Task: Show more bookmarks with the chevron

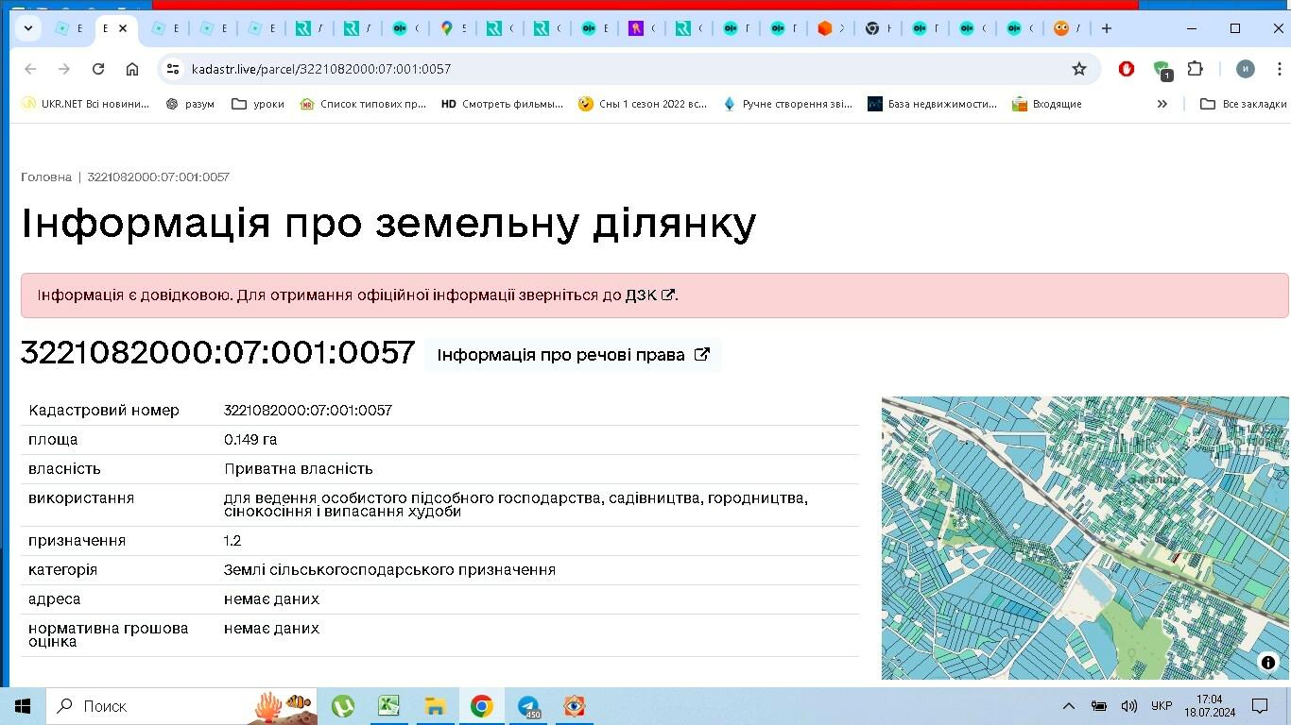Action: click(x=1162, y=104)
